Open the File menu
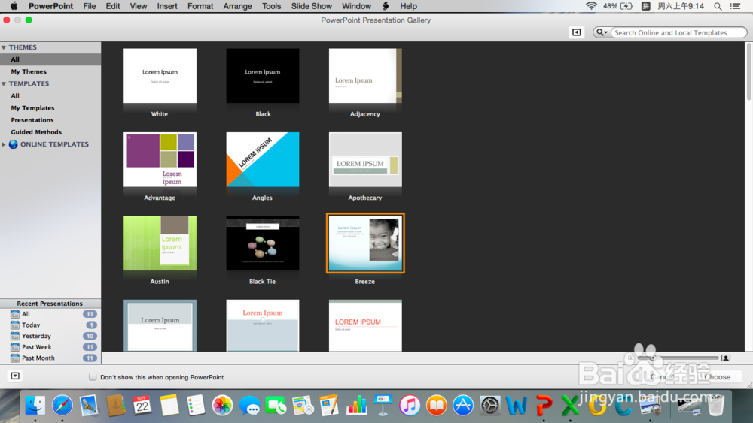 point(90,6)
